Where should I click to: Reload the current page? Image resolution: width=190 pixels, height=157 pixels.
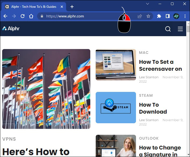coord(23,16)
